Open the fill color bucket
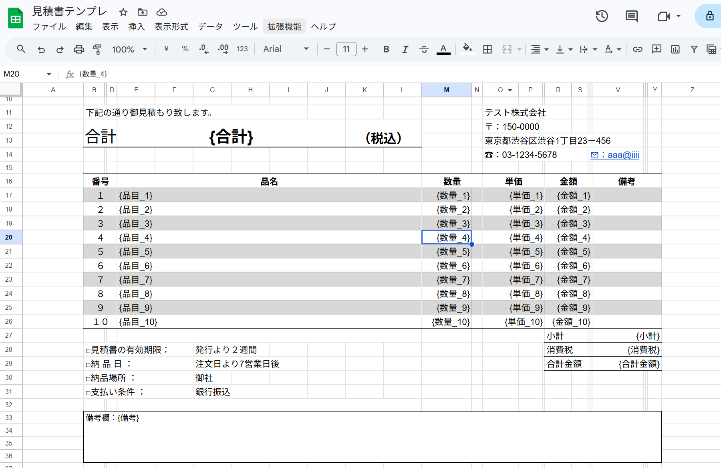Viewport: 721px width, 468px height. (467, 49)
